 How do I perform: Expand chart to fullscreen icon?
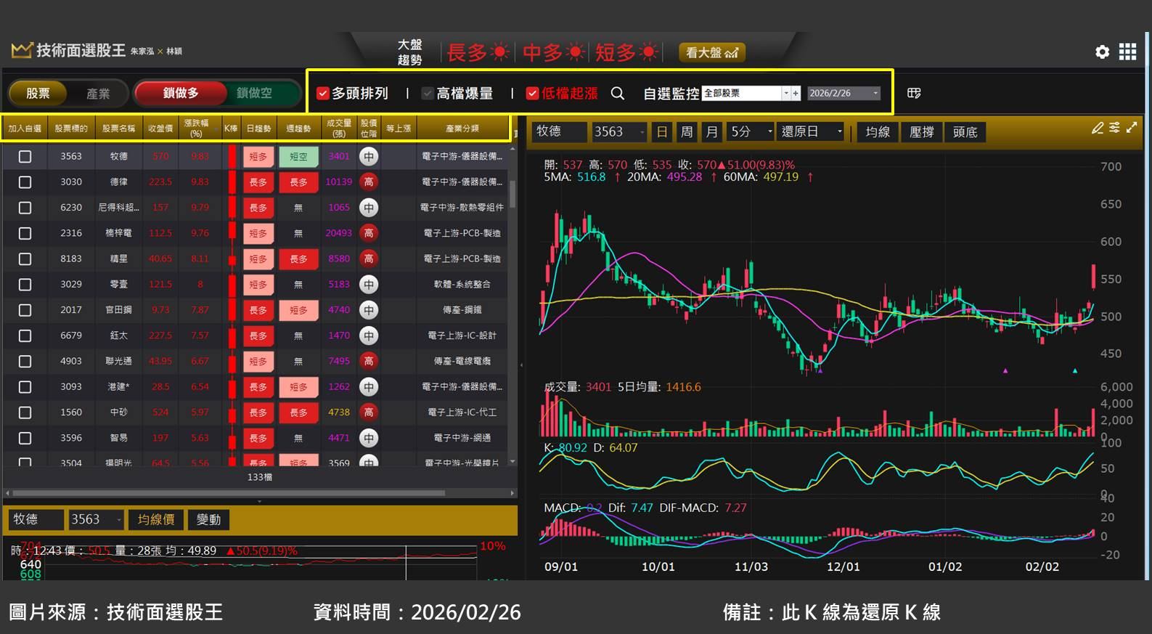(x=1132, y=128)
